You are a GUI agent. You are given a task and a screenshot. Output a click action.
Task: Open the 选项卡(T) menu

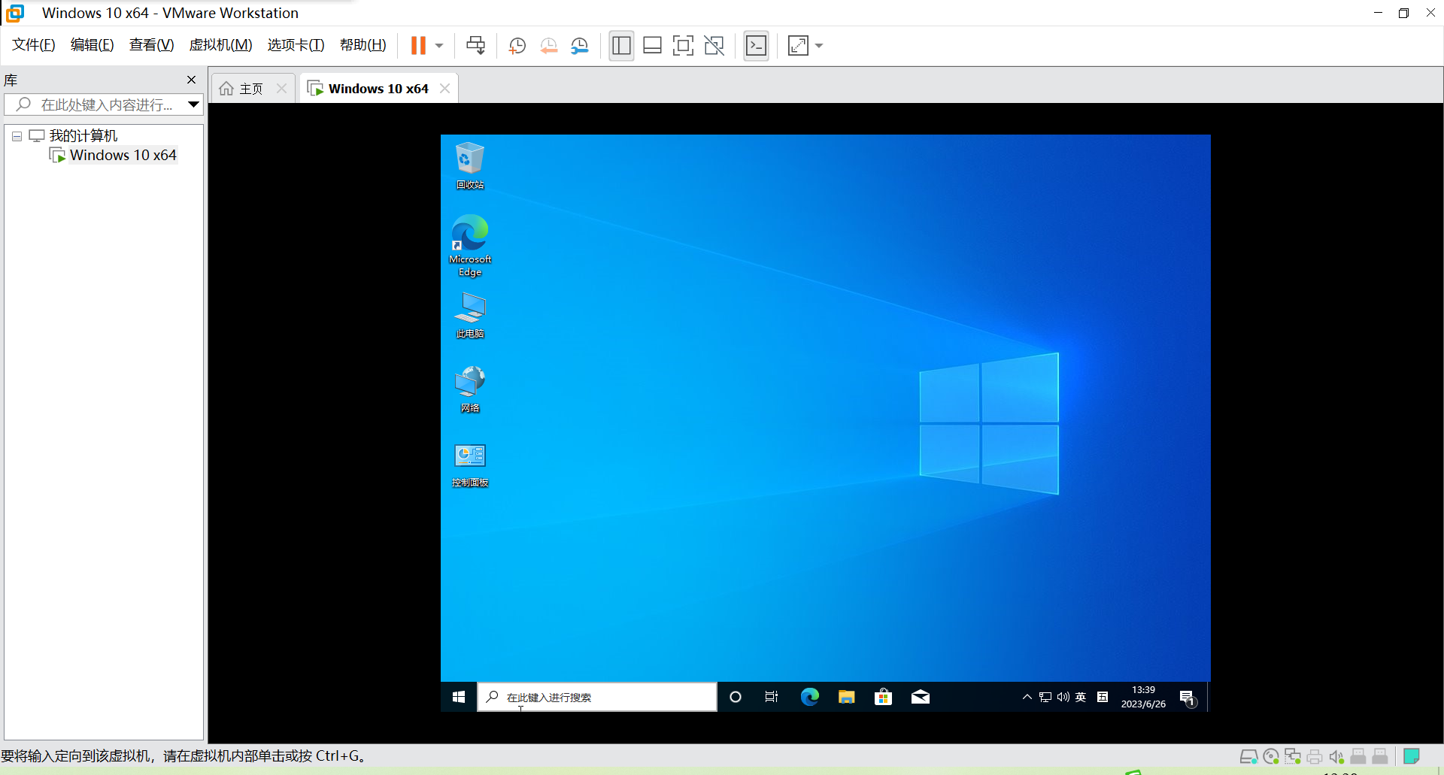[296, 45]
